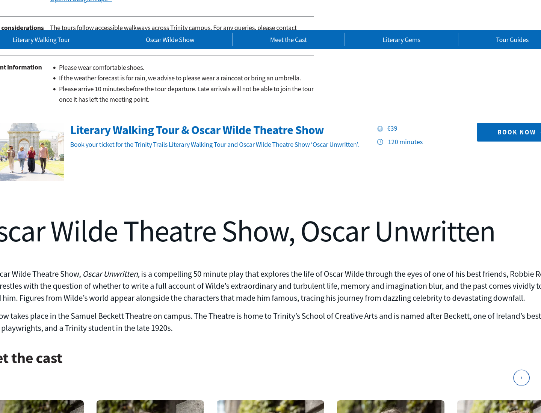Click the Book Now button
The height and width of the screenshot is (413, 541).
pos(509,132)
